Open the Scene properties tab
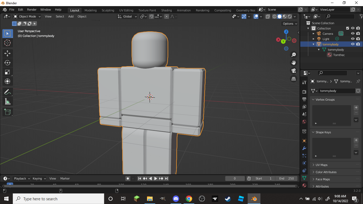This screenshot has width=363, height=204. [x=304, y=114]
